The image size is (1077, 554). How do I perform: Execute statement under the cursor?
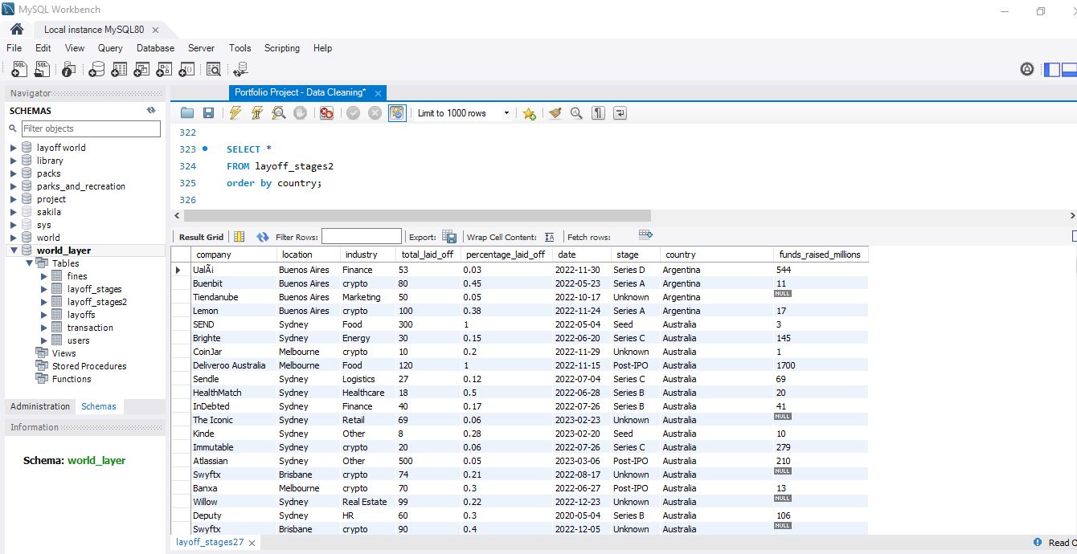(256, 113)
